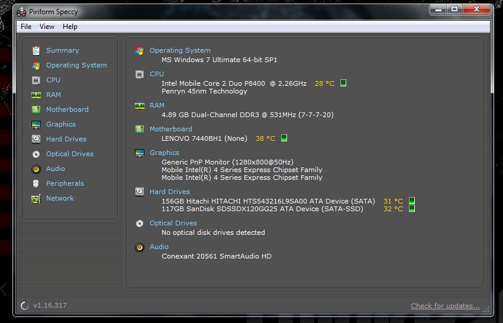Click the v1.16.317 version label
Image resolution: width=503 pixels, height=323 pixels.
click(x=50, y=305)
